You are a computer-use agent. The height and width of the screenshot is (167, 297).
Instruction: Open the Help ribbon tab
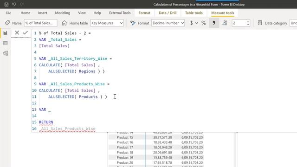point(97,13)
